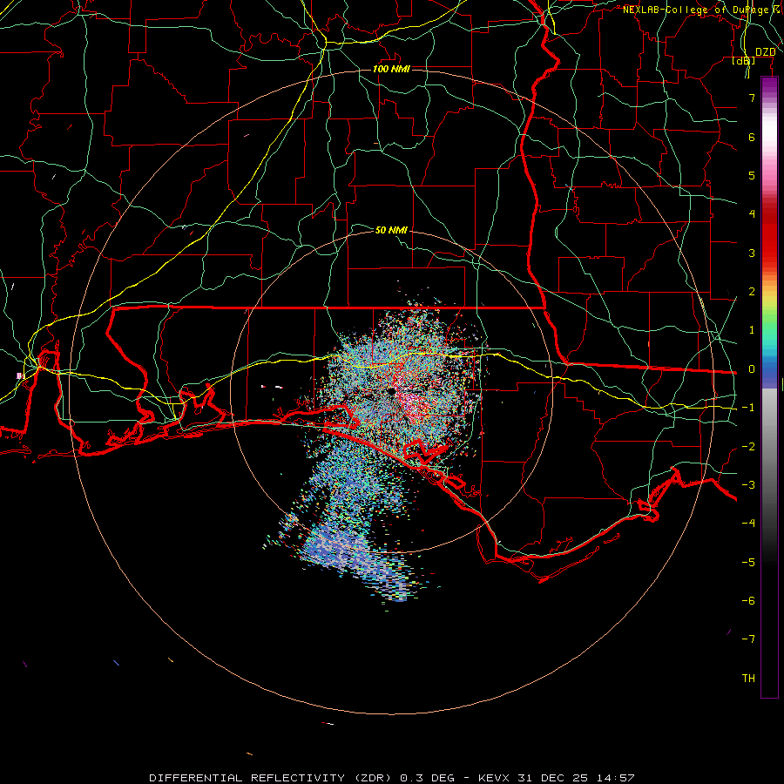This screenshot has width=784, height=784.
Task: Click the positive 1 scale value
Action: pos(752,330)
